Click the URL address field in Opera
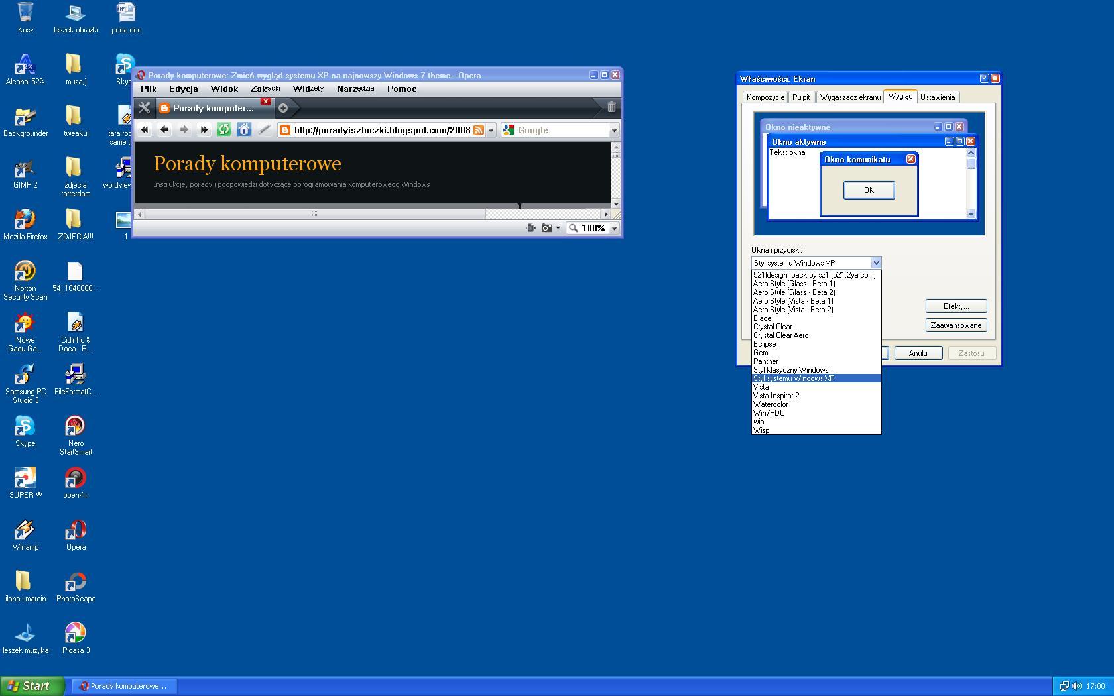Viewport: 1114px width, 696px height. click(x=382, y=131)
